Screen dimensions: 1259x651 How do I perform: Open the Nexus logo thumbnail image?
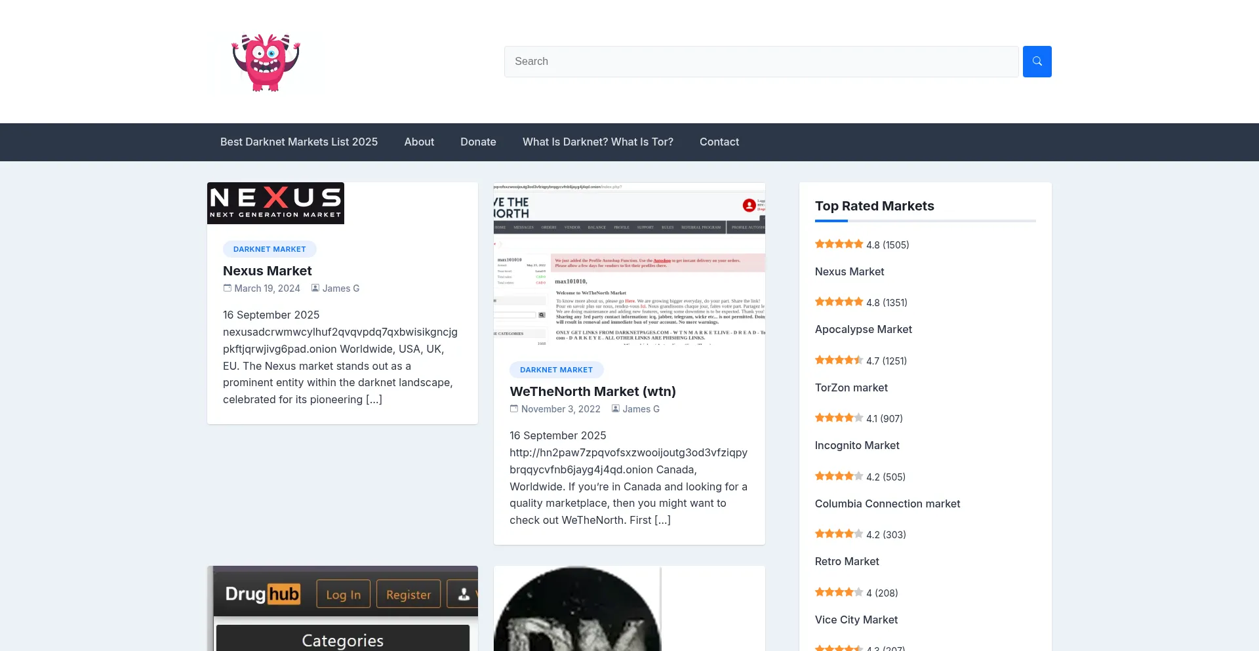tap(275, 203)
